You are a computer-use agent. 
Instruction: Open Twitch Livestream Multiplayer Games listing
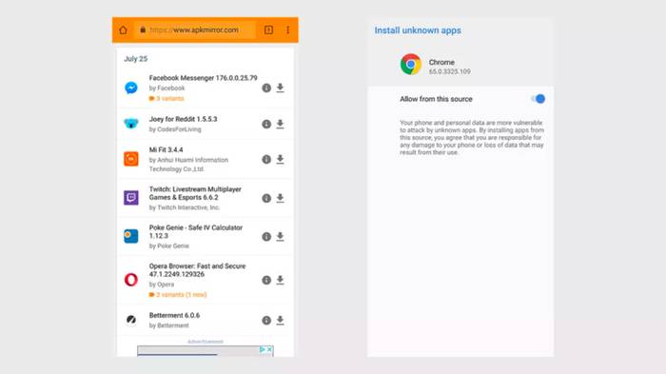click(x=195, y=193)
